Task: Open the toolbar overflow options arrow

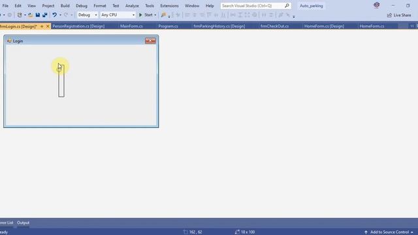Action: [294, 16]
